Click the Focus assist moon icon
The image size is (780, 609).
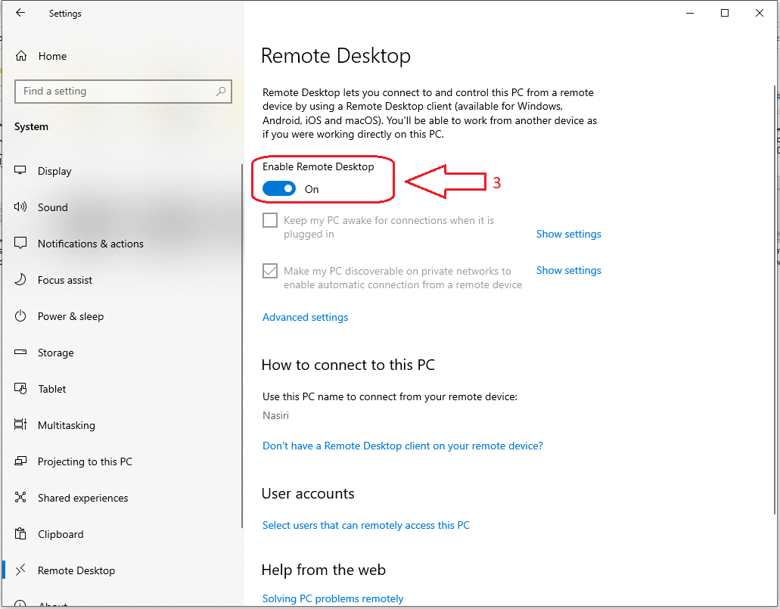click(21, 280)
